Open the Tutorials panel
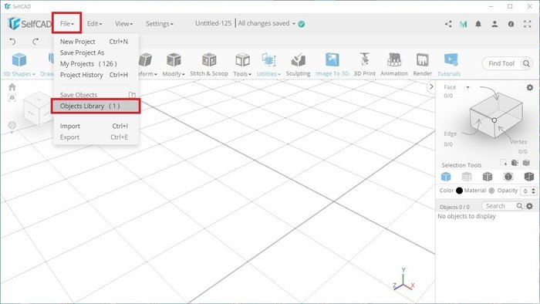Screen dimensions: 540x304 pyautogui.click(x=449, y=64)
